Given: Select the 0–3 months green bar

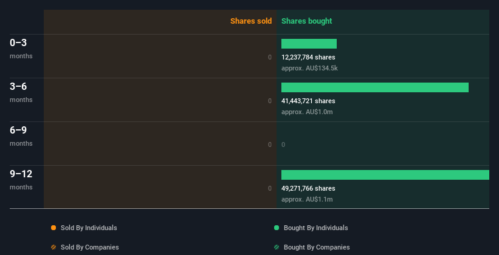Looking at the screenshot, I should (309, 44).
